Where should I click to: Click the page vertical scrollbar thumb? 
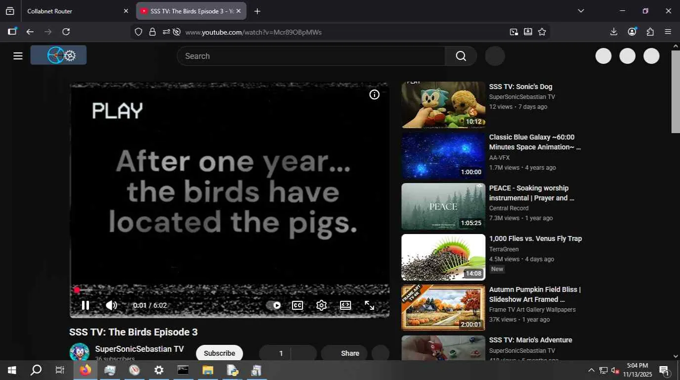tap(676, 92)
